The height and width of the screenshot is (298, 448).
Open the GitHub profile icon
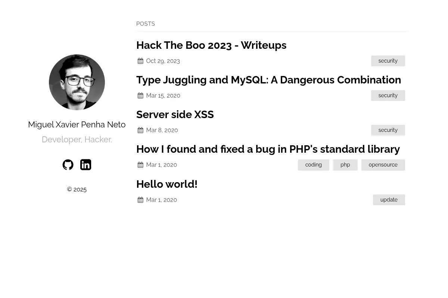click(68, 165)
